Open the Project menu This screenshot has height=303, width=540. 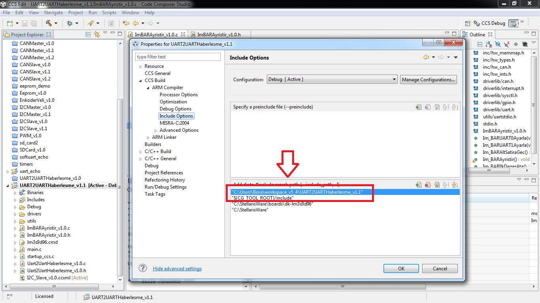(x=76, y=13)
